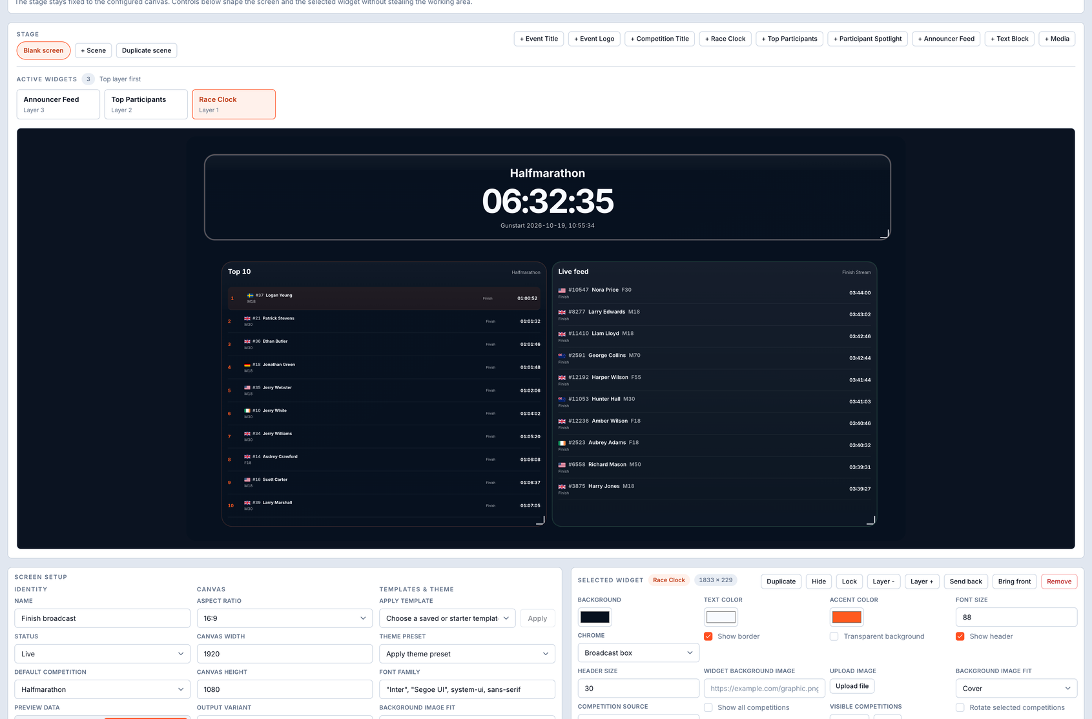Add a + Event Title widget
The width and height of the screenshot is (1092, 719).
click(x=539, y=39)
